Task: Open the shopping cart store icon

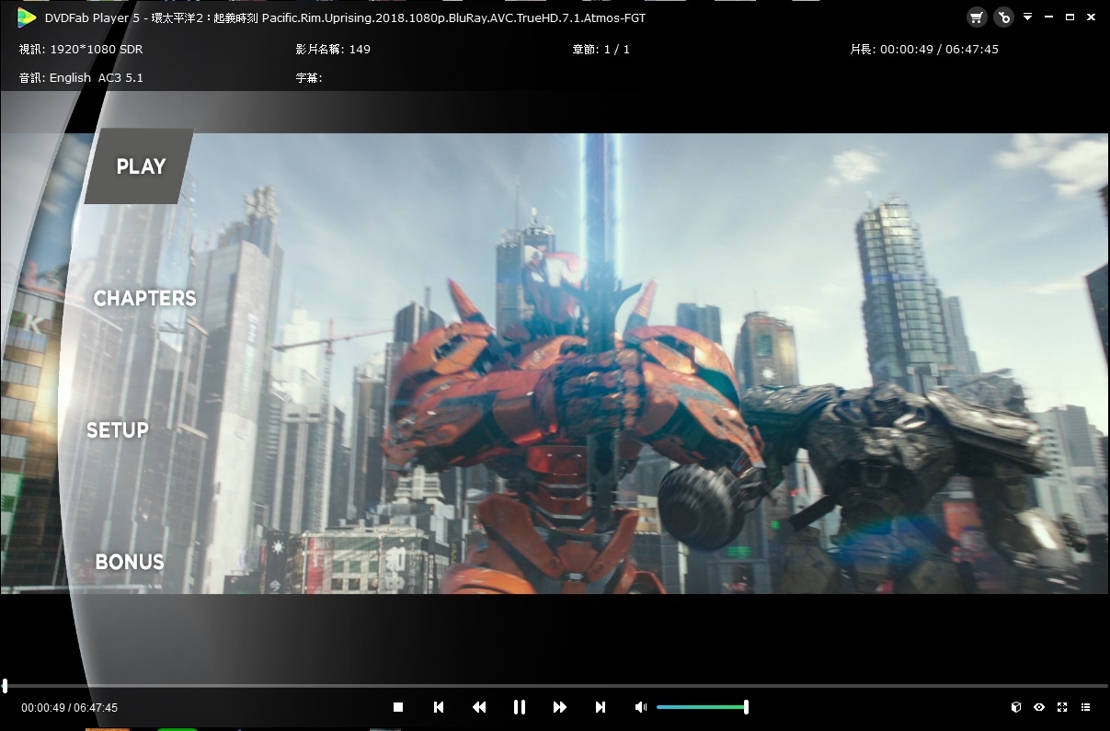Action: point(977,17)
